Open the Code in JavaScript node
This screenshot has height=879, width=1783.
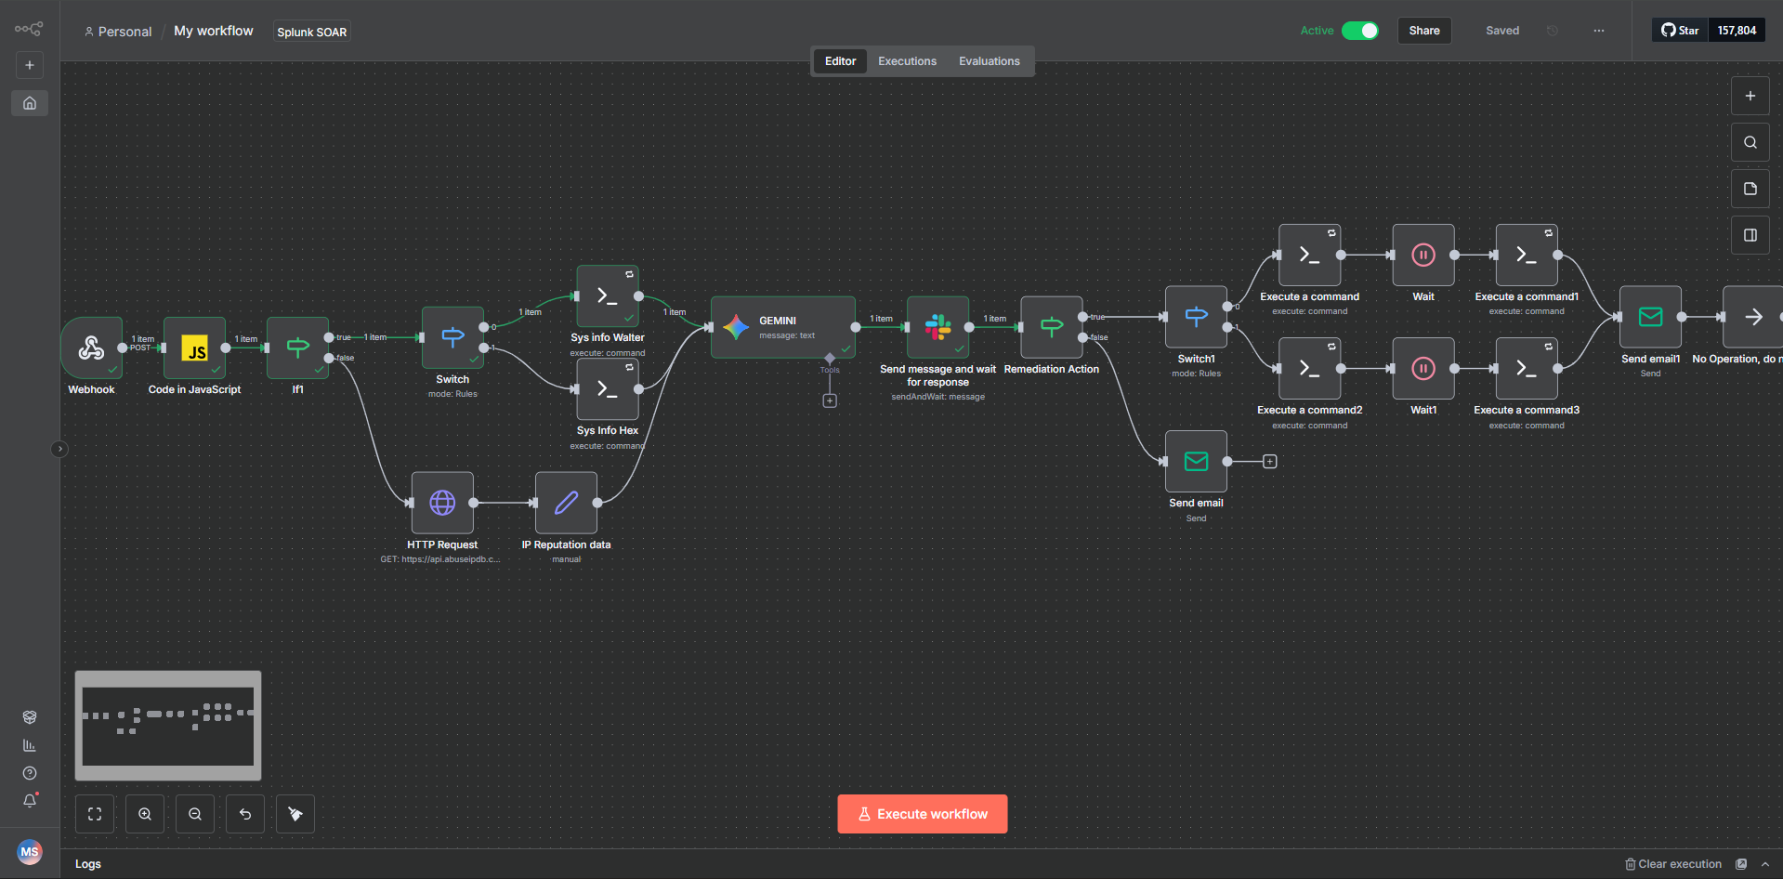click(x=194, y=348)
